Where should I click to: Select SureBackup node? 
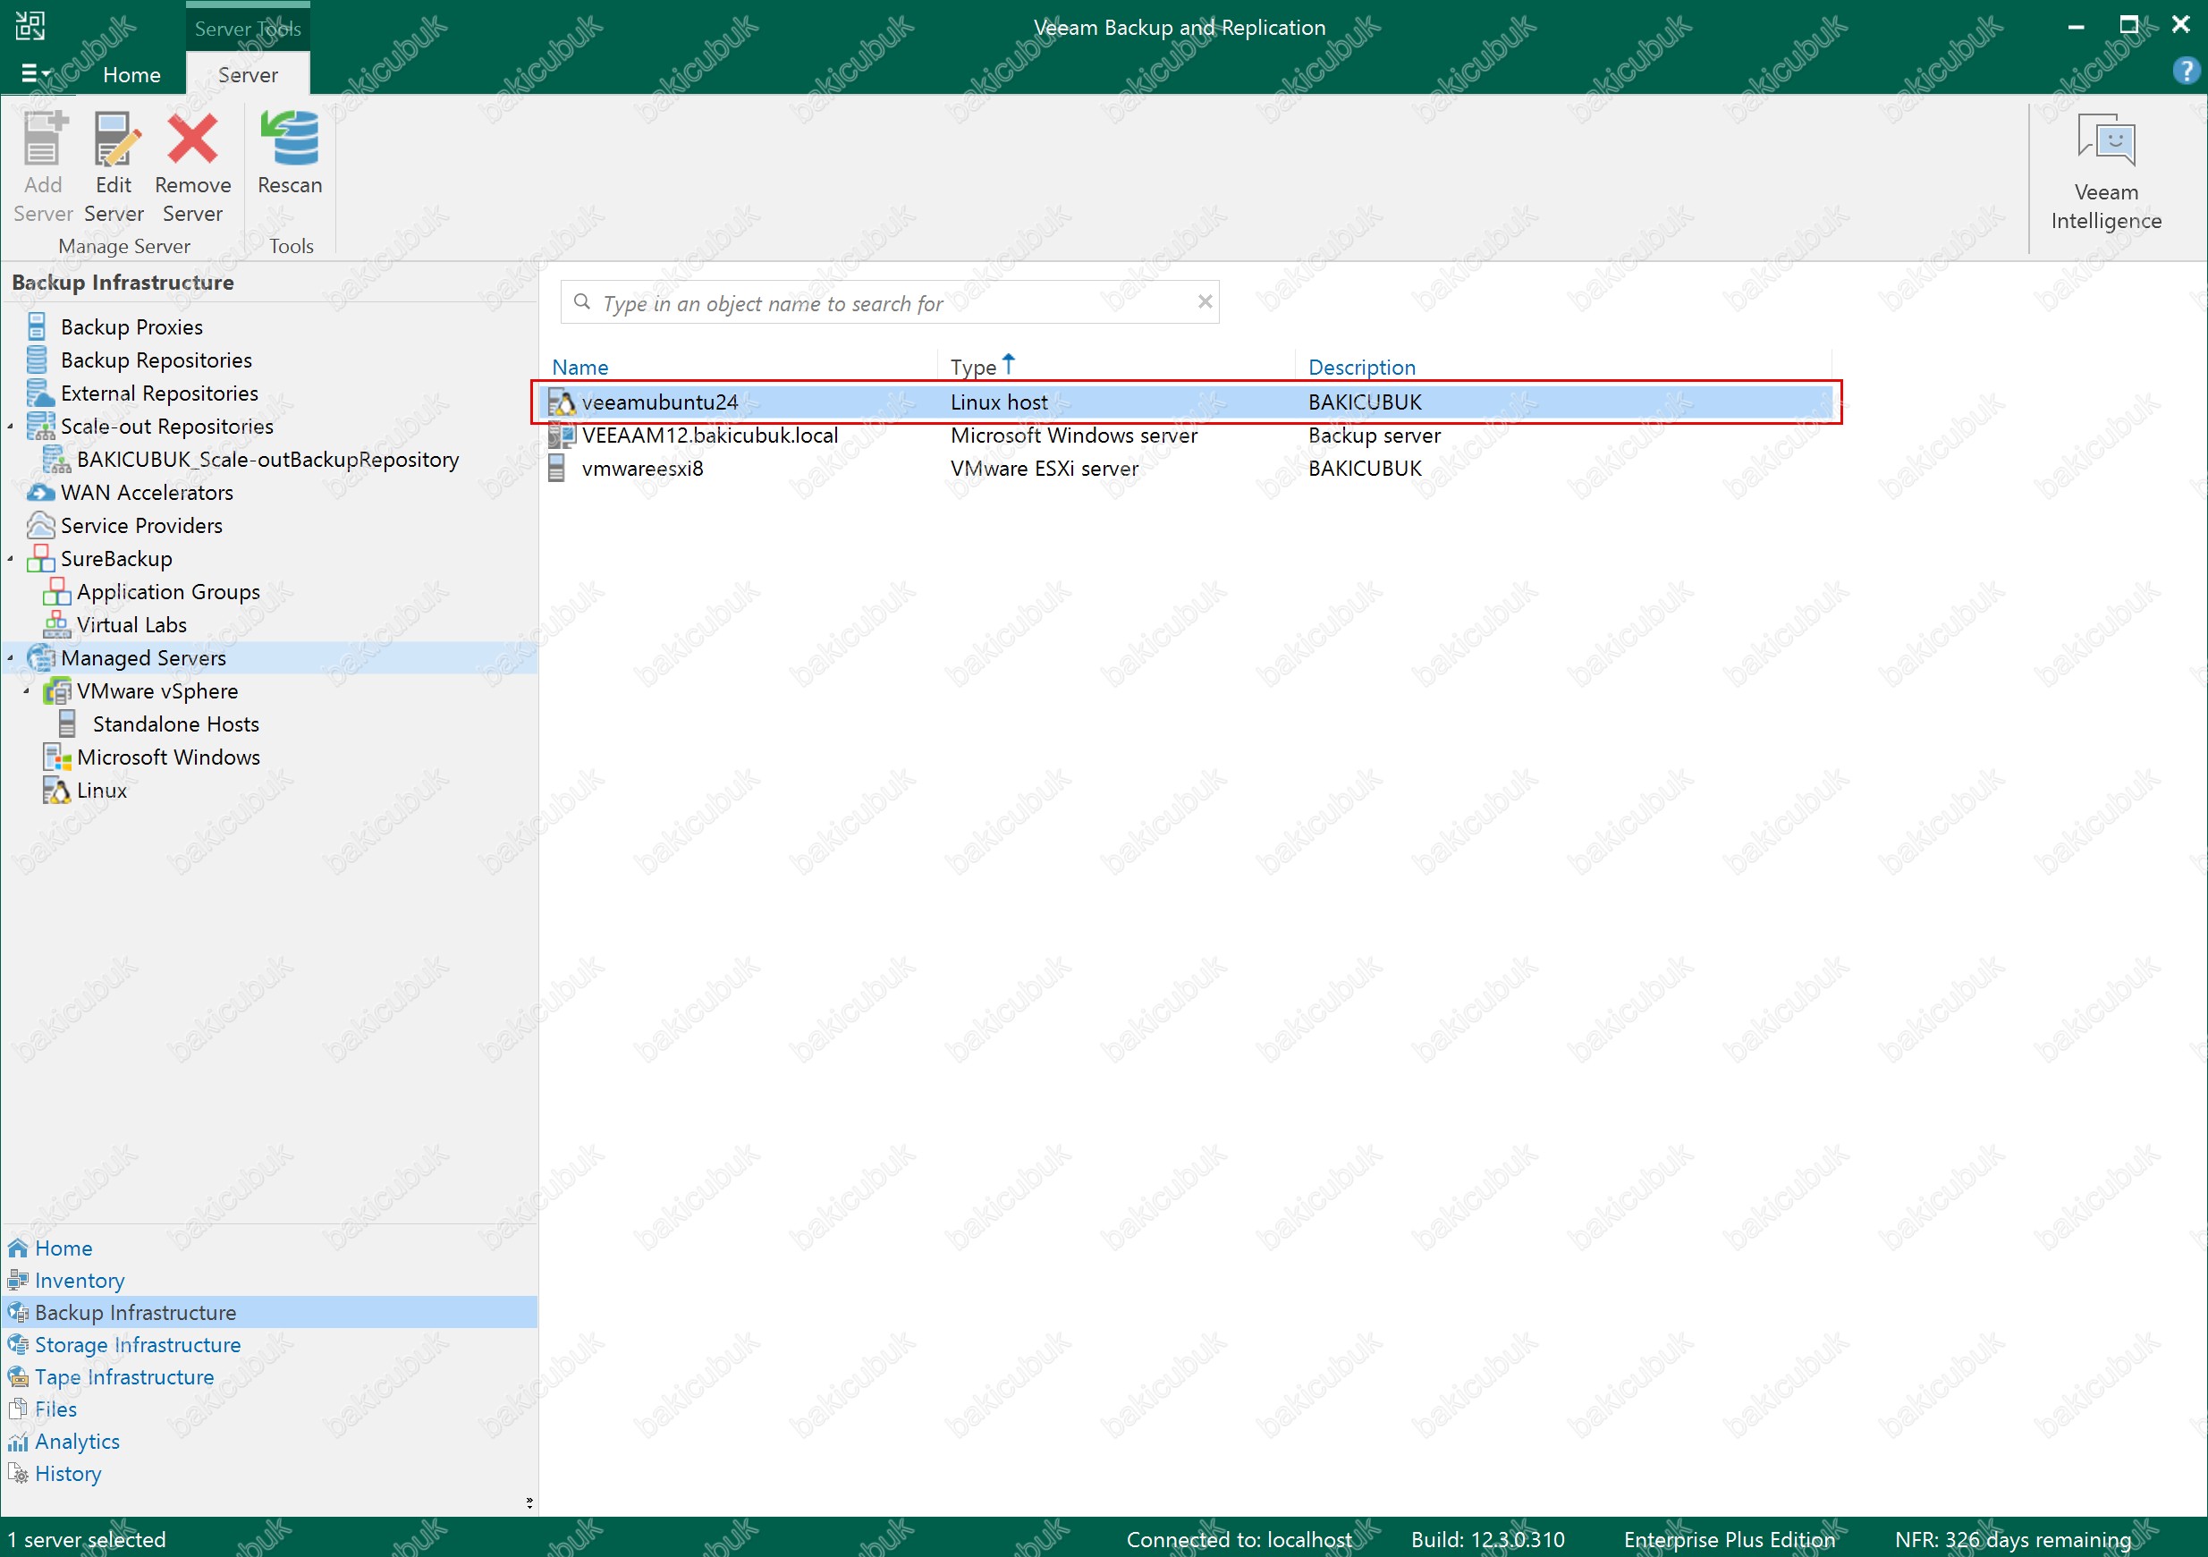click(x=116, y=559)
